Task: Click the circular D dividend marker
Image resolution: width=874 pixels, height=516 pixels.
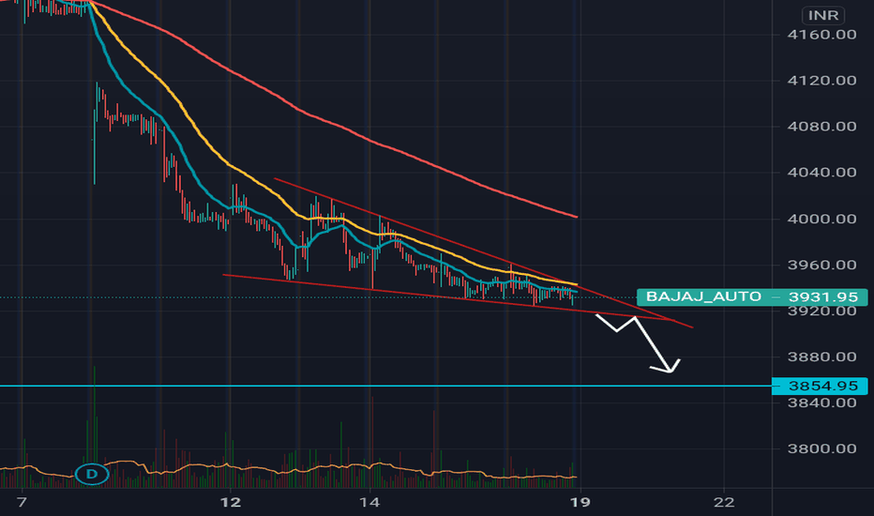Action: (92, 475)
